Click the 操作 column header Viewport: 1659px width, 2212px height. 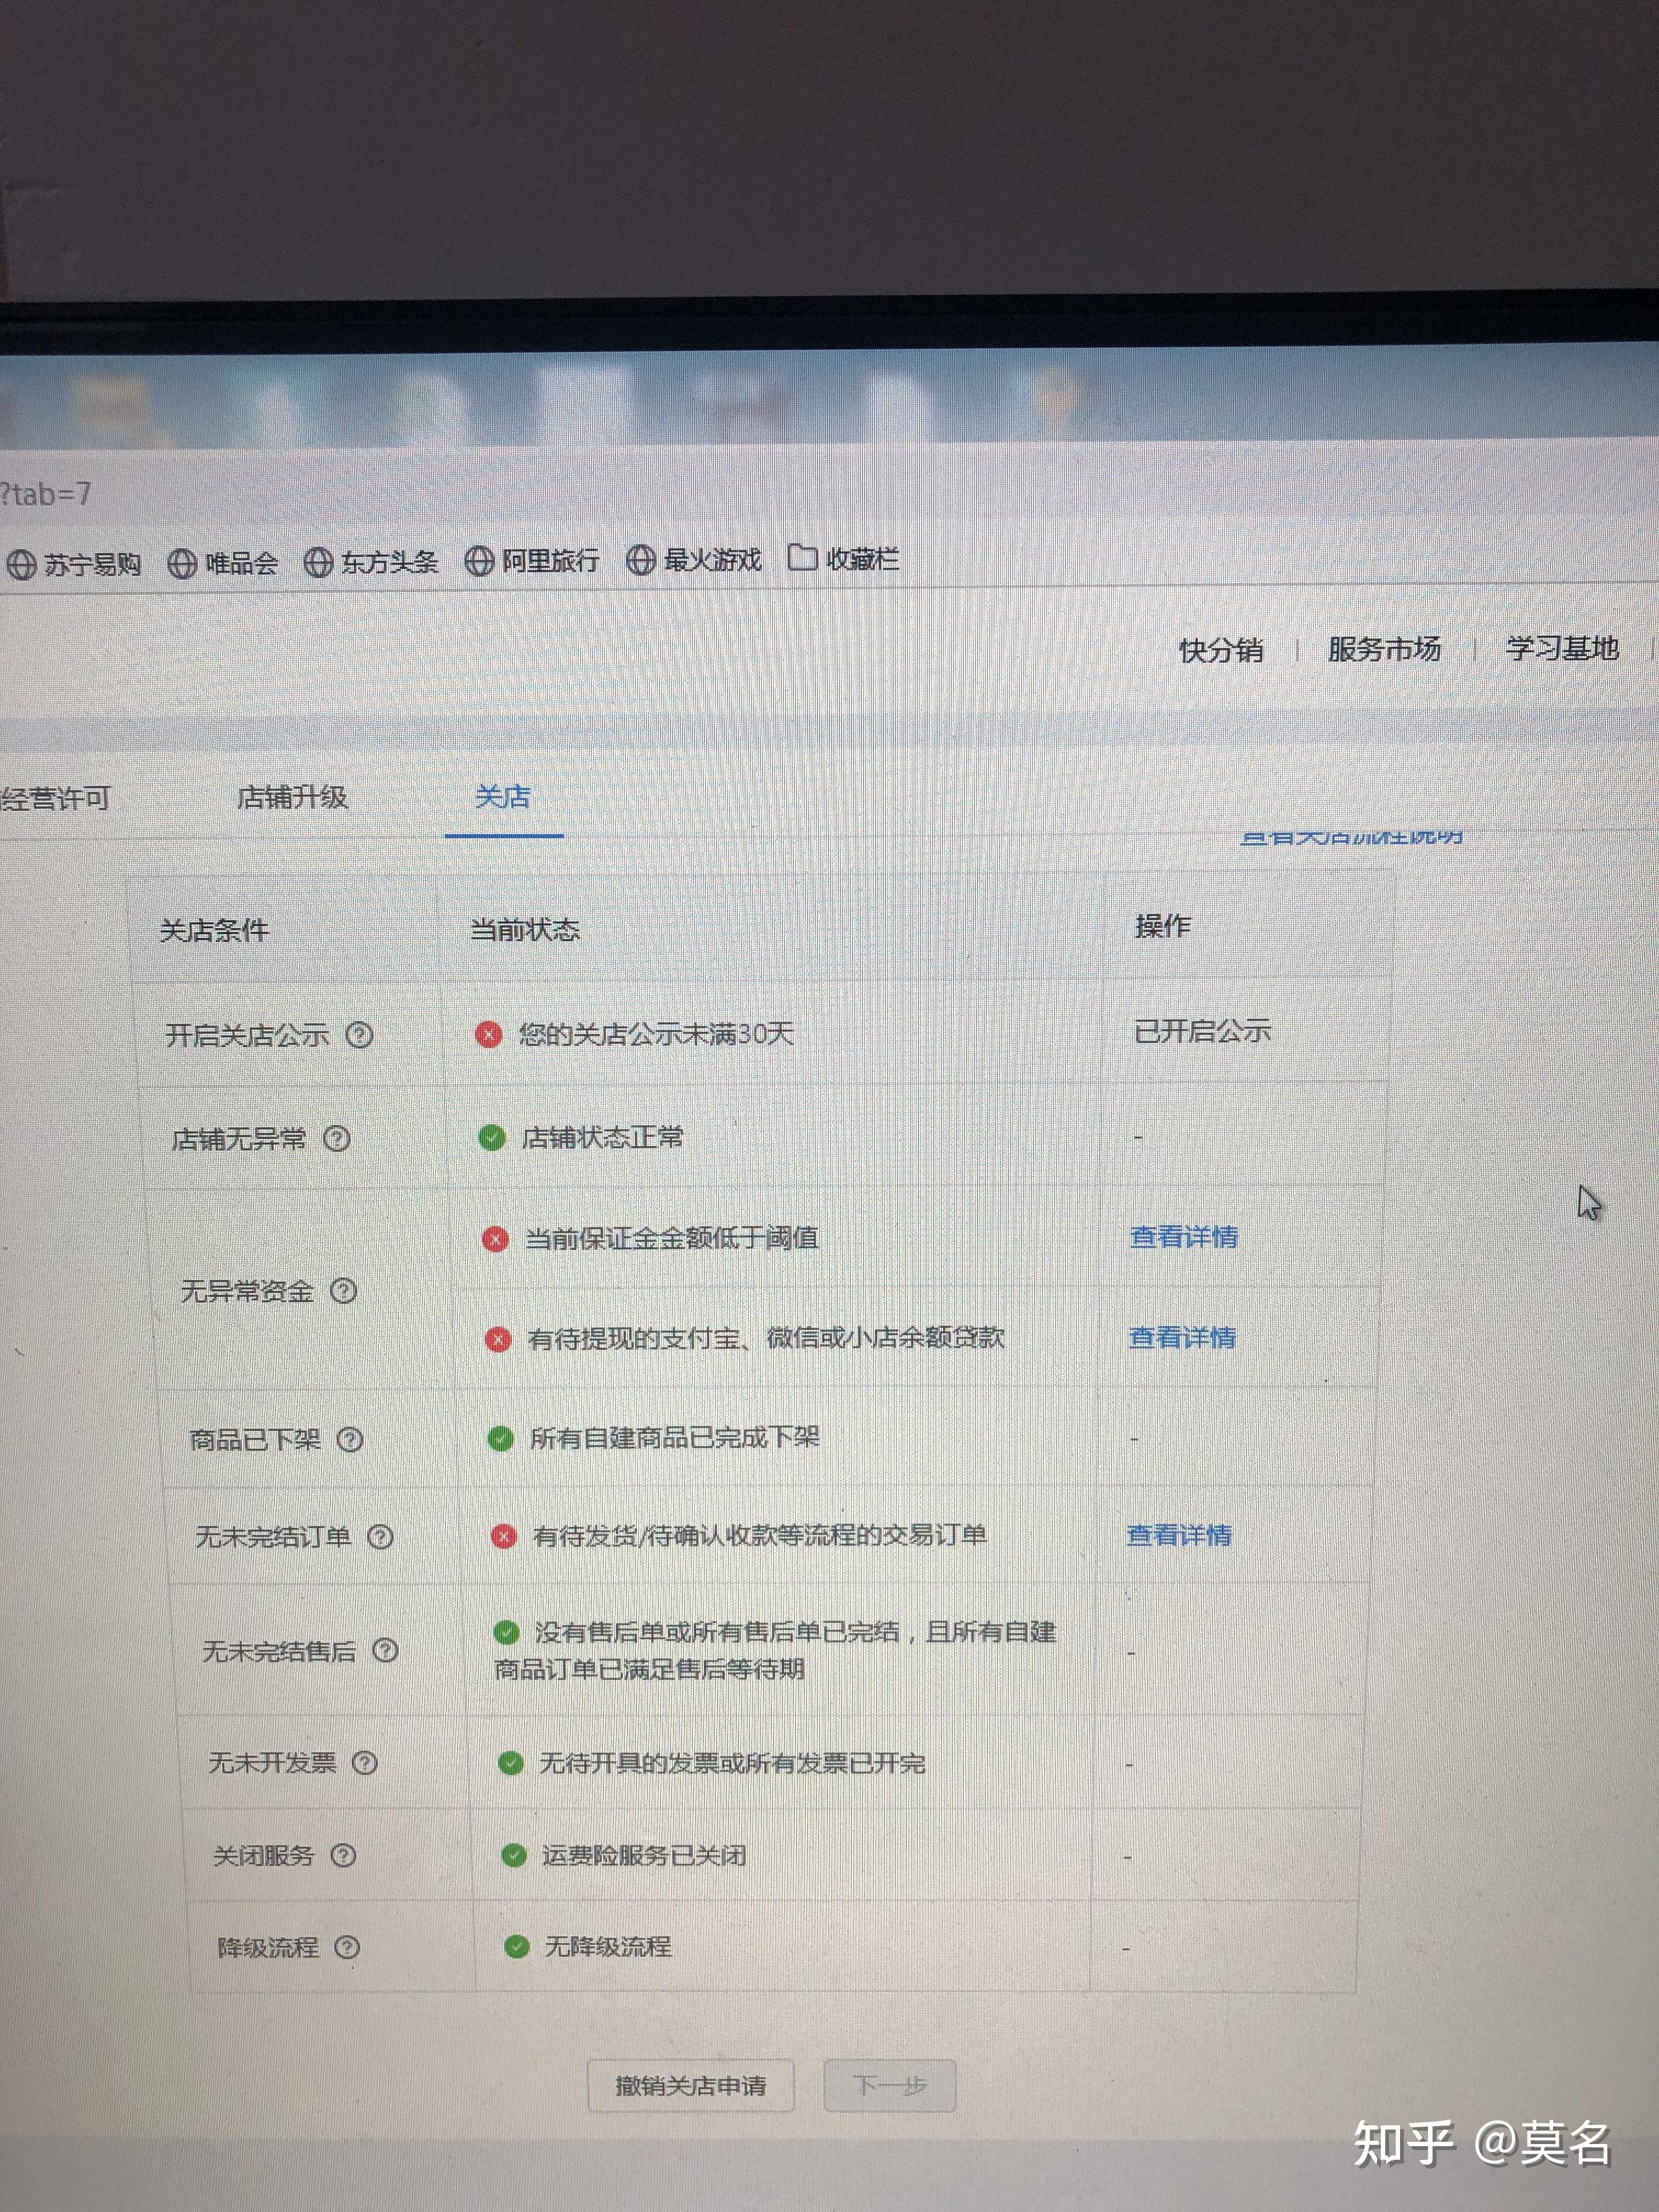click(x=1162, y=926)
